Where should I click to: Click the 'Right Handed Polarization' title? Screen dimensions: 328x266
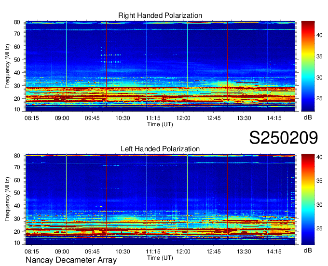(160, 15)
